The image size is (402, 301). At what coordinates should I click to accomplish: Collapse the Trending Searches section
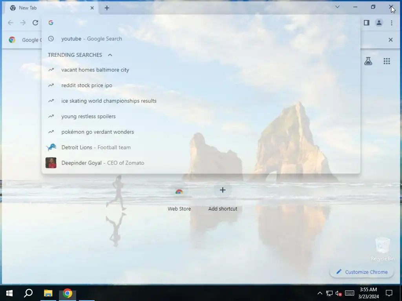(110, 55)
